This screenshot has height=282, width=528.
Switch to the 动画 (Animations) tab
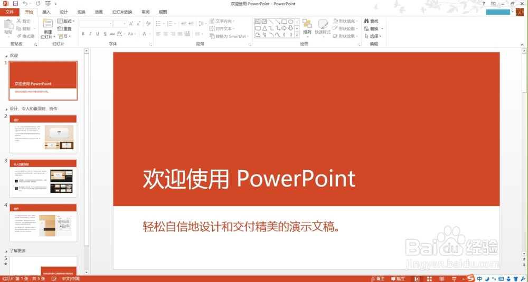tap(99, 12)
